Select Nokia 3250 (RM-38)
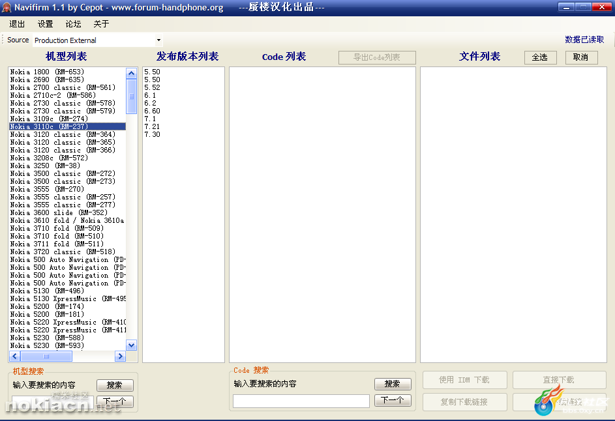 coord(67,166)
